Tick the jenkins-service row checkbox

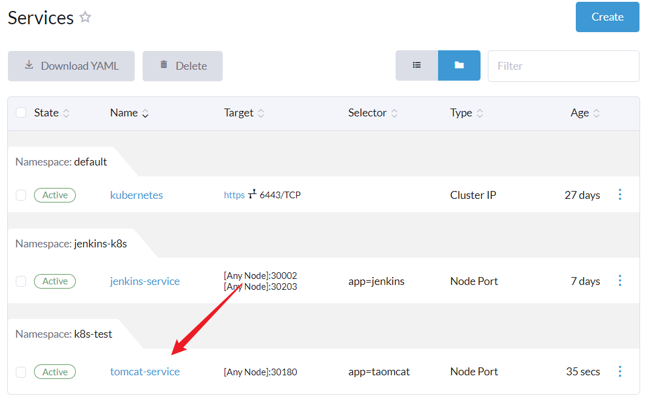pos(21,281)
